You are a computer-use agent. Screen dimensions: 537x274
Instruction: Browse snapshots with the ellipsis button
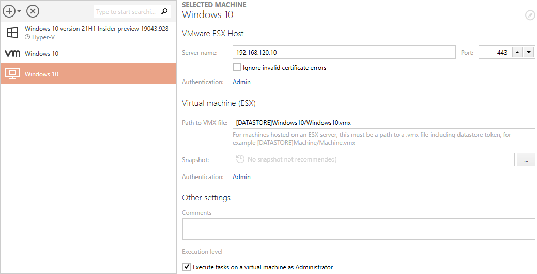click(x=526, y=159)
